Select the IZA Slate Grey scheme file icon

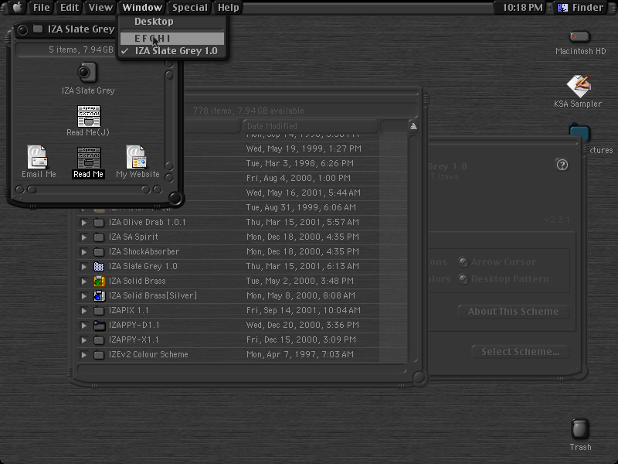(87, 73)
